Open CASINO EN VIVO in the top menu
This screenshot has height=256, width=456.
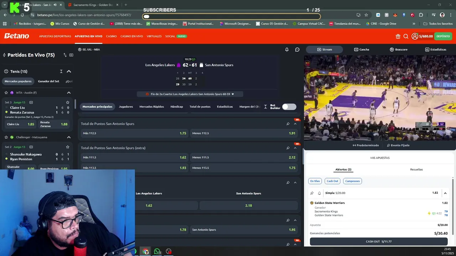tap(131, 36)
